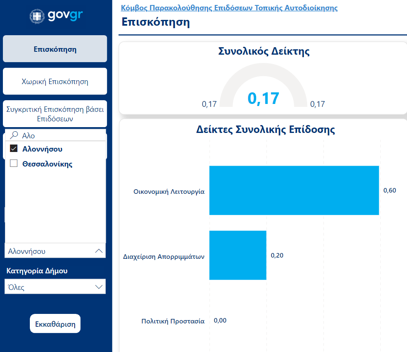The image size is (407, 352).
Task: Select the Διαχείριση Απορριμμάτων bar in the chart
Action: [237, 255]
